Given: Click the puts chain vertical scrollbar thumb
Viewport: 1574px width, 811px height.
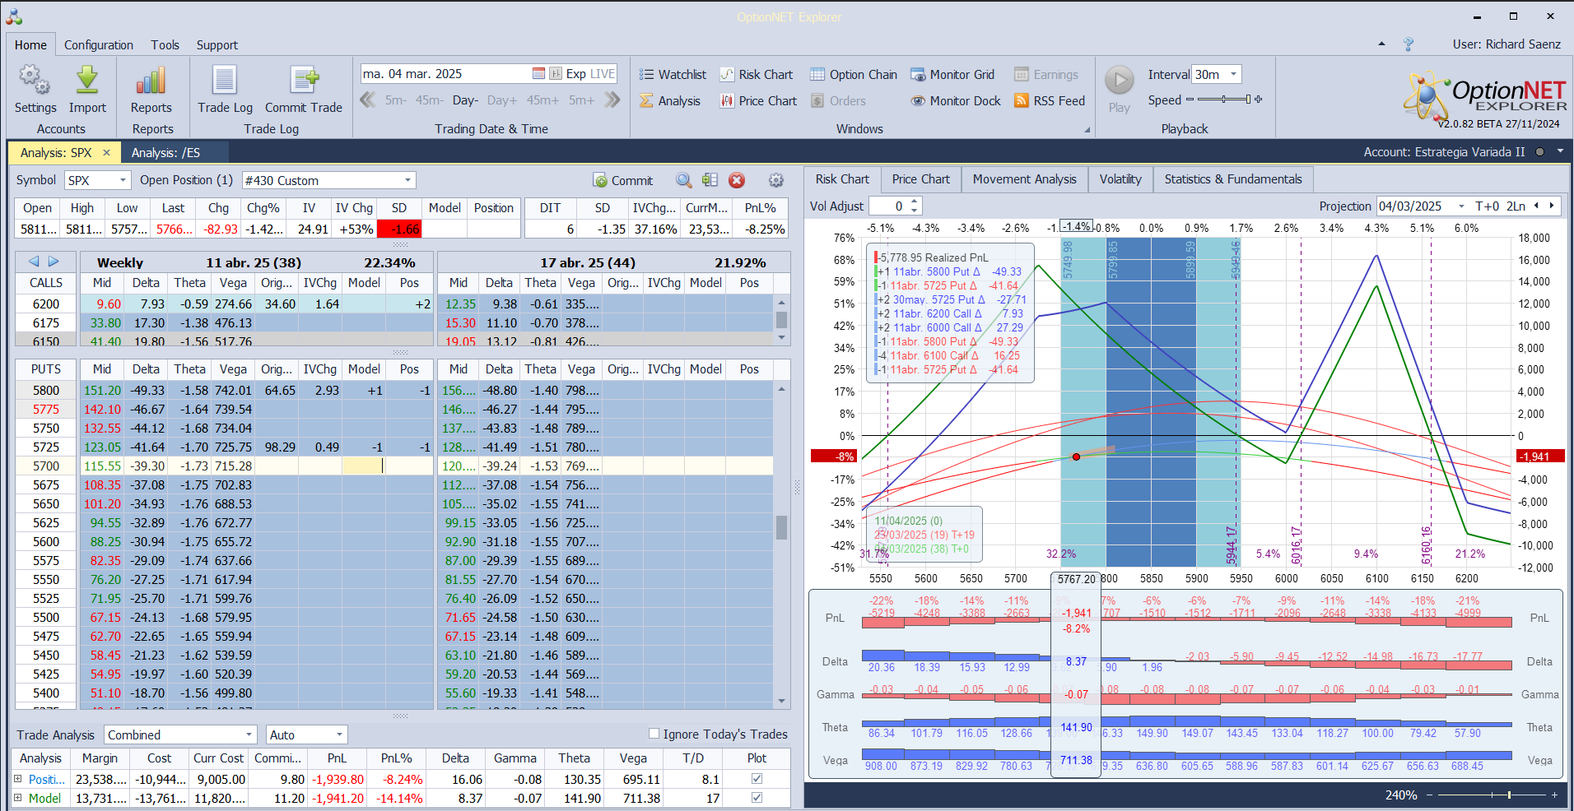Looking at the screenshot, I should coord(781,527).
